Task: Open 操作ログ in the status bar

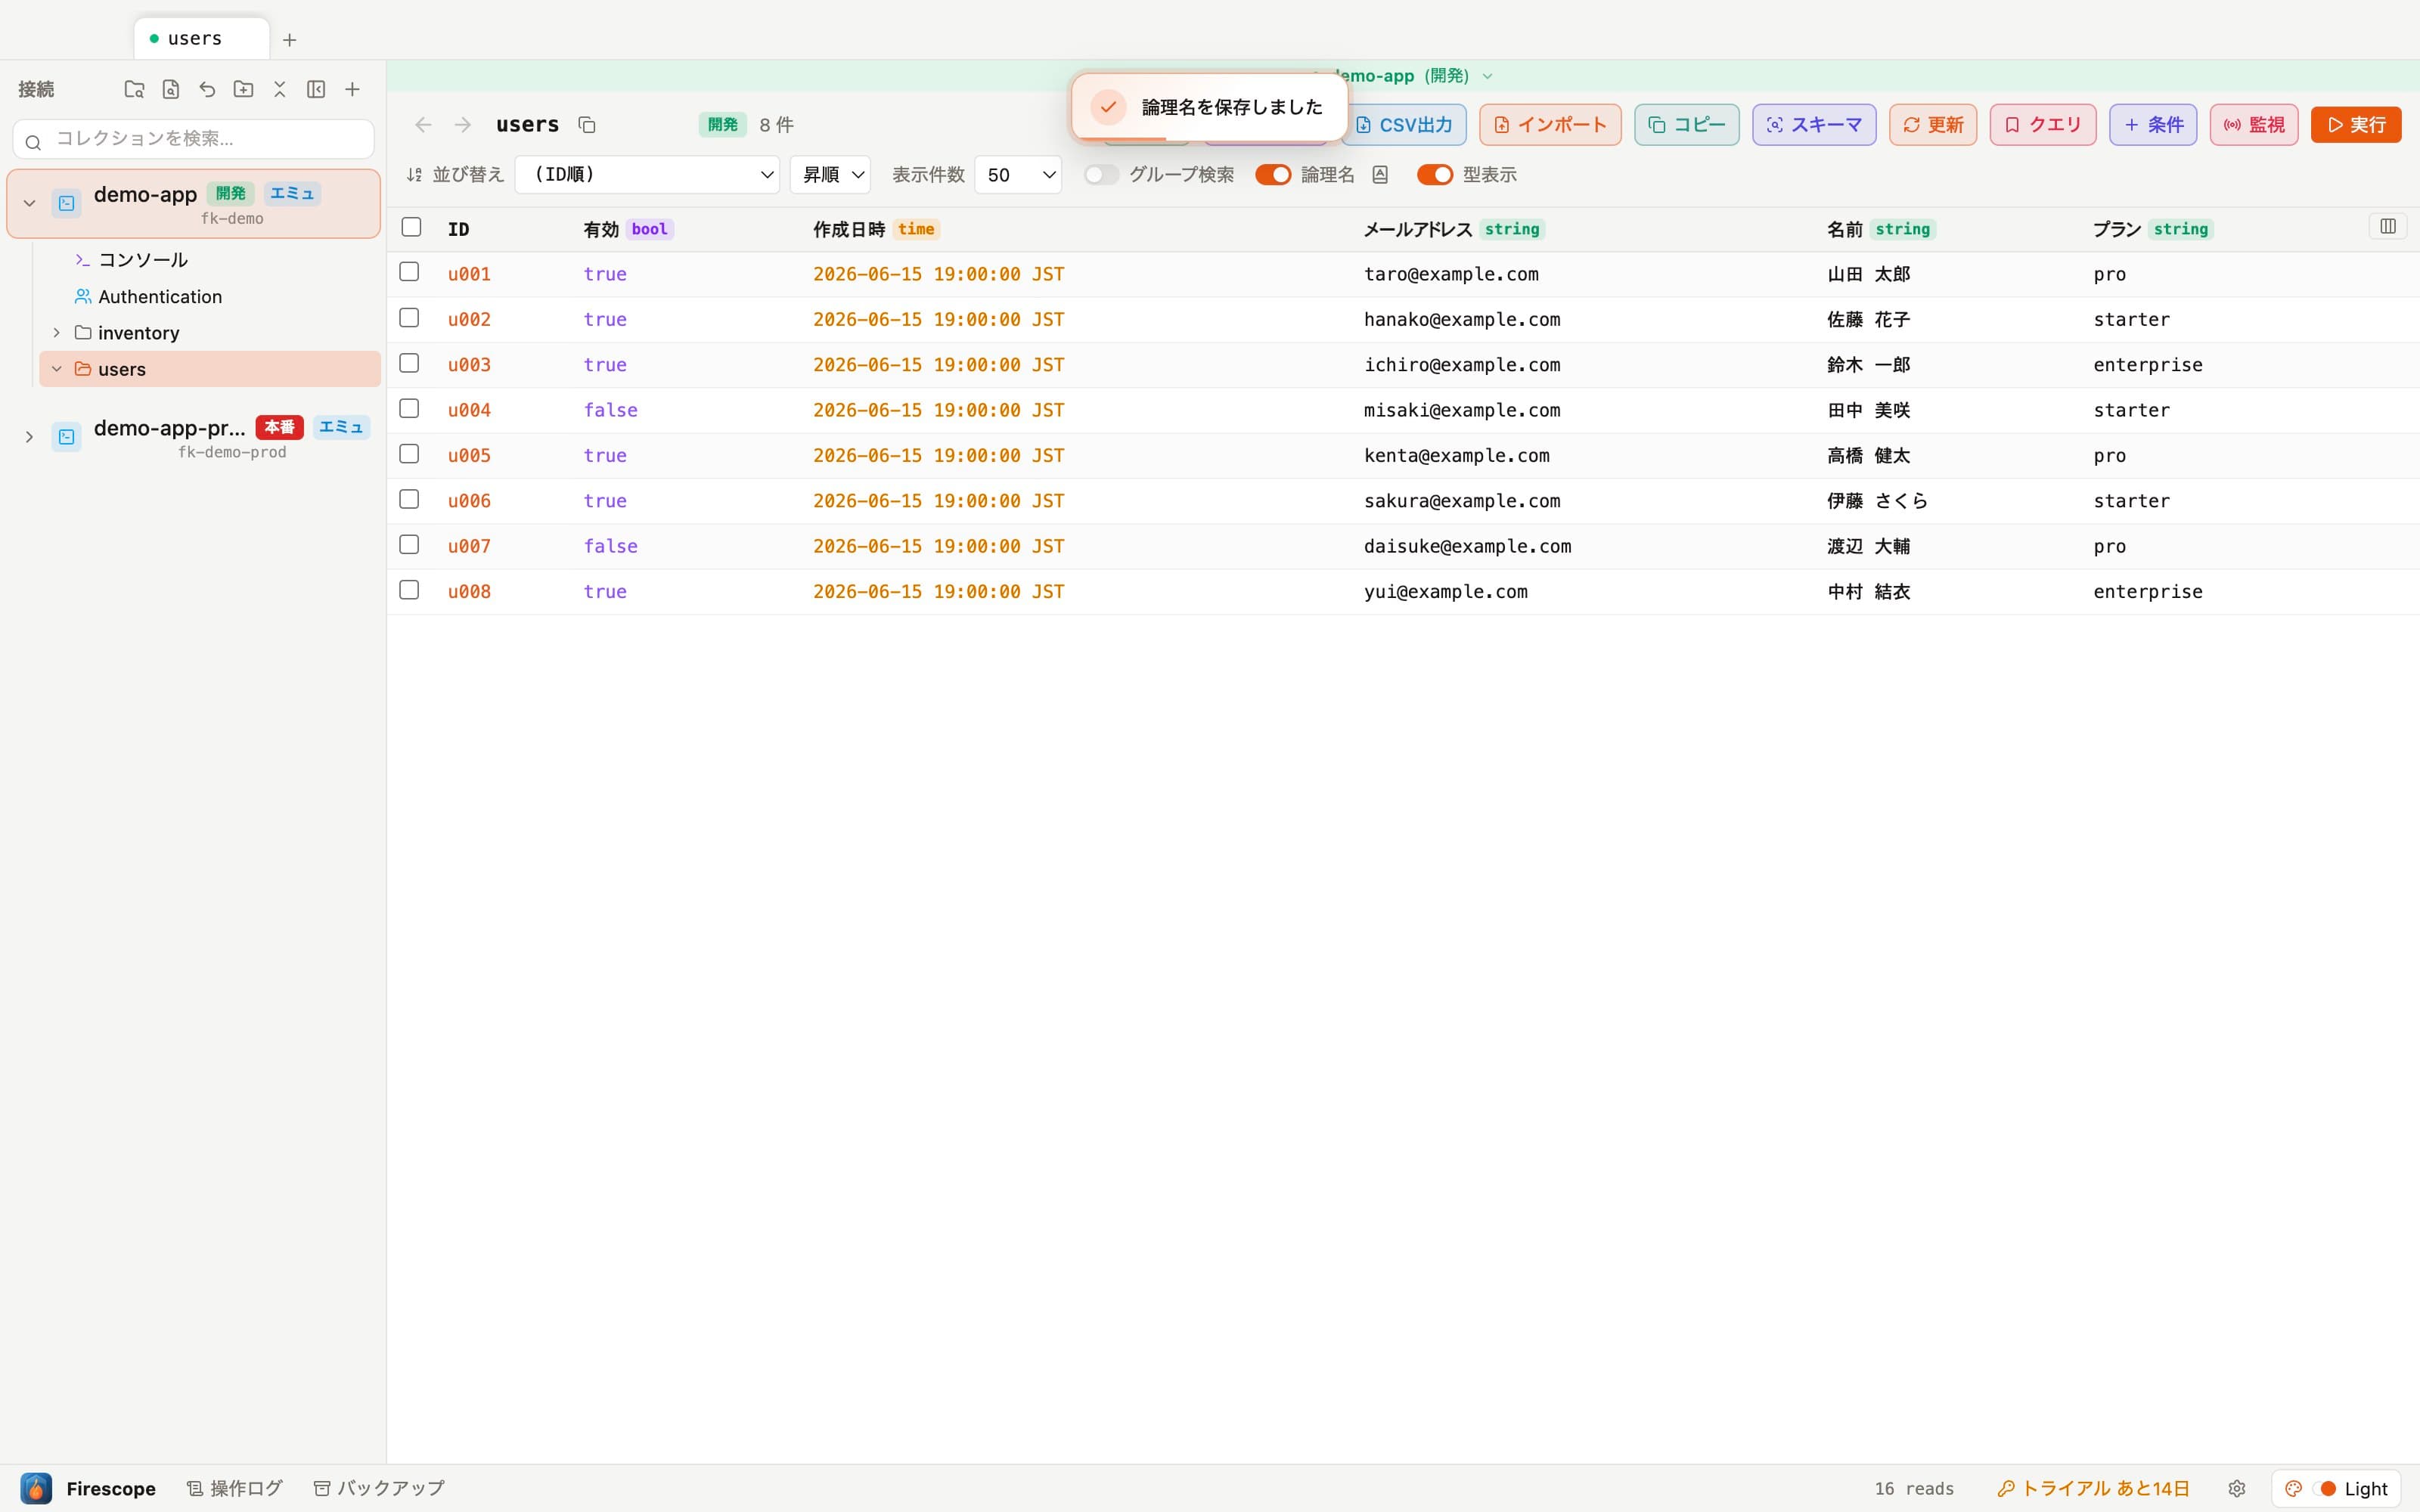Action: [x=235, y=1488]
